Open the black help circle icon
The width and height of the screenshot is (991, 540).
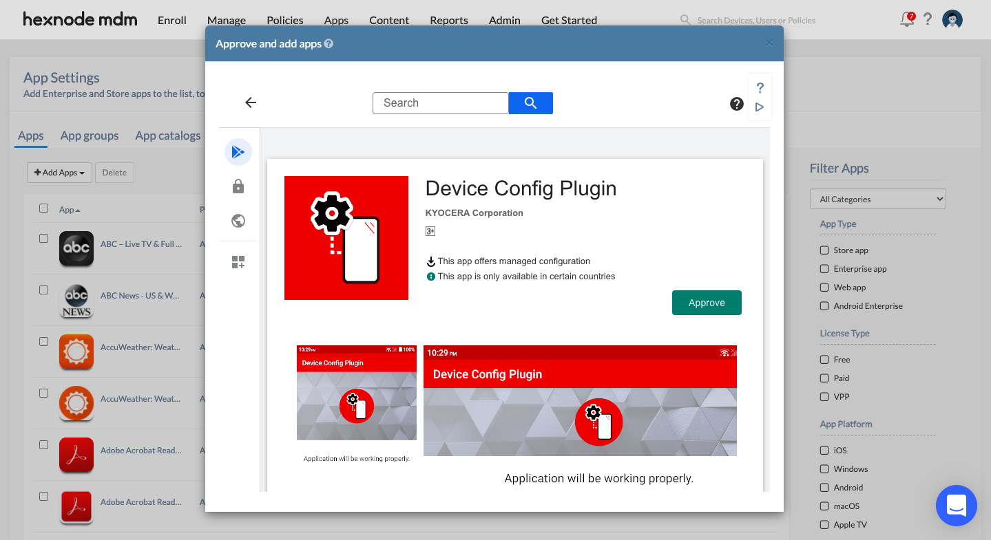[x=737, y=104]
